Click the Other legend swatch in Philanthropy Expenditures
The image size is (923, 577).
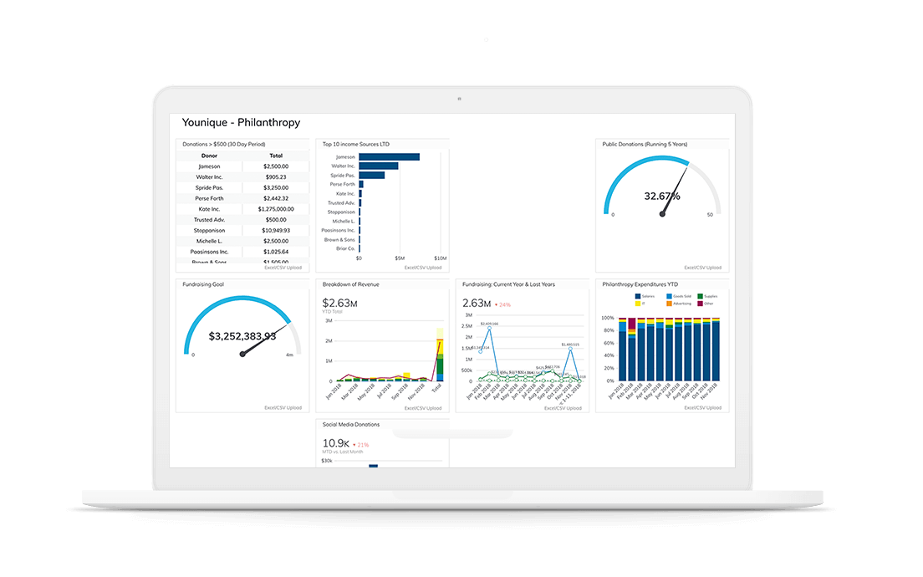point(699,304)
